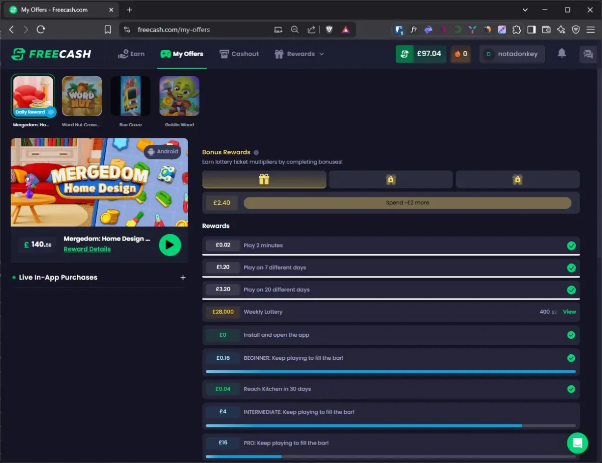
Task: Click the address bar URL
Action: click(174, 30)
